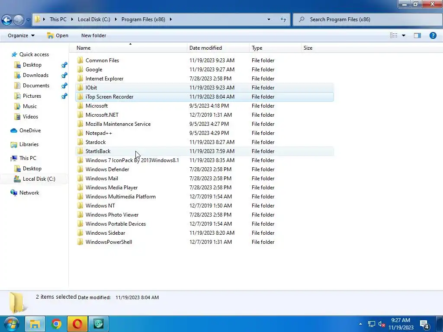Refresh the Program Files (x86) view
The height and width of the screenshot is (332, 443).
point(283,19)
